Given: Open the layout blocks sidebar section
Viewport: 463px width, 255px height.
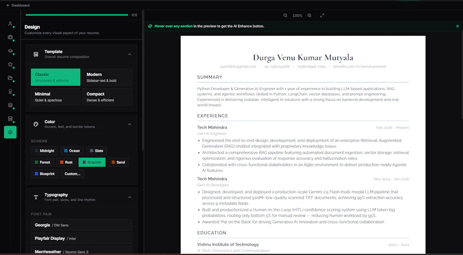Looking at the screenshot, I should tap(10, 119).
